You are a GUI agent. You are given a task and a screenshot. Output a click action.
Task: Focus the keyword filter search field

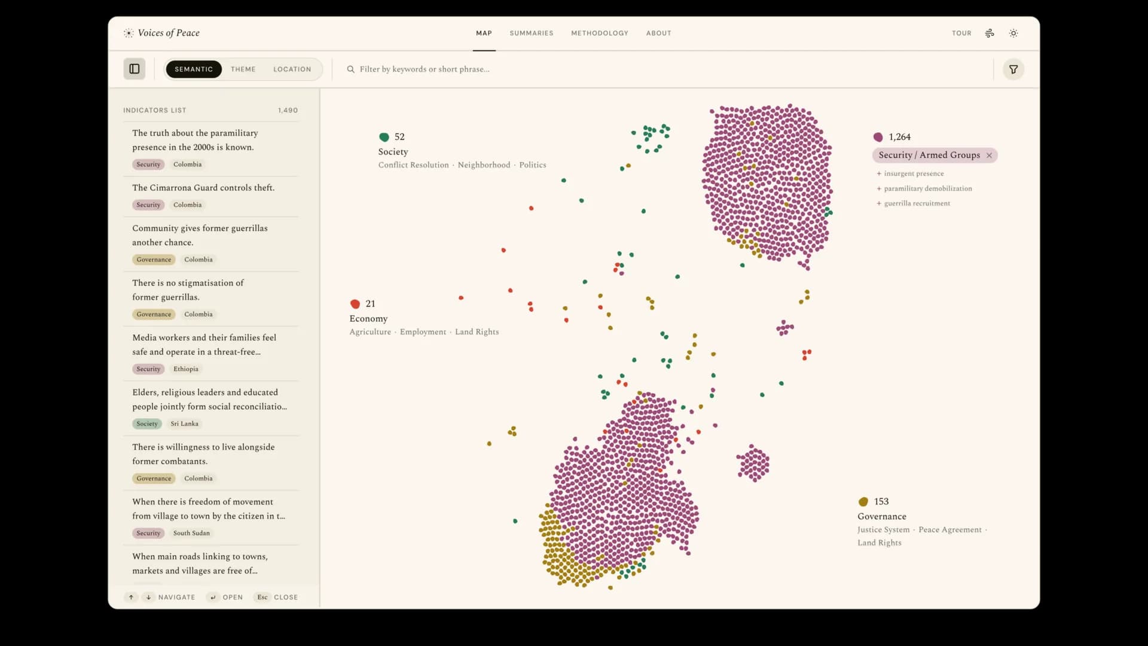pos(664,69)
